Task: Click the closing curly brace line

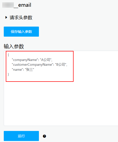Action: pos(8,75)
